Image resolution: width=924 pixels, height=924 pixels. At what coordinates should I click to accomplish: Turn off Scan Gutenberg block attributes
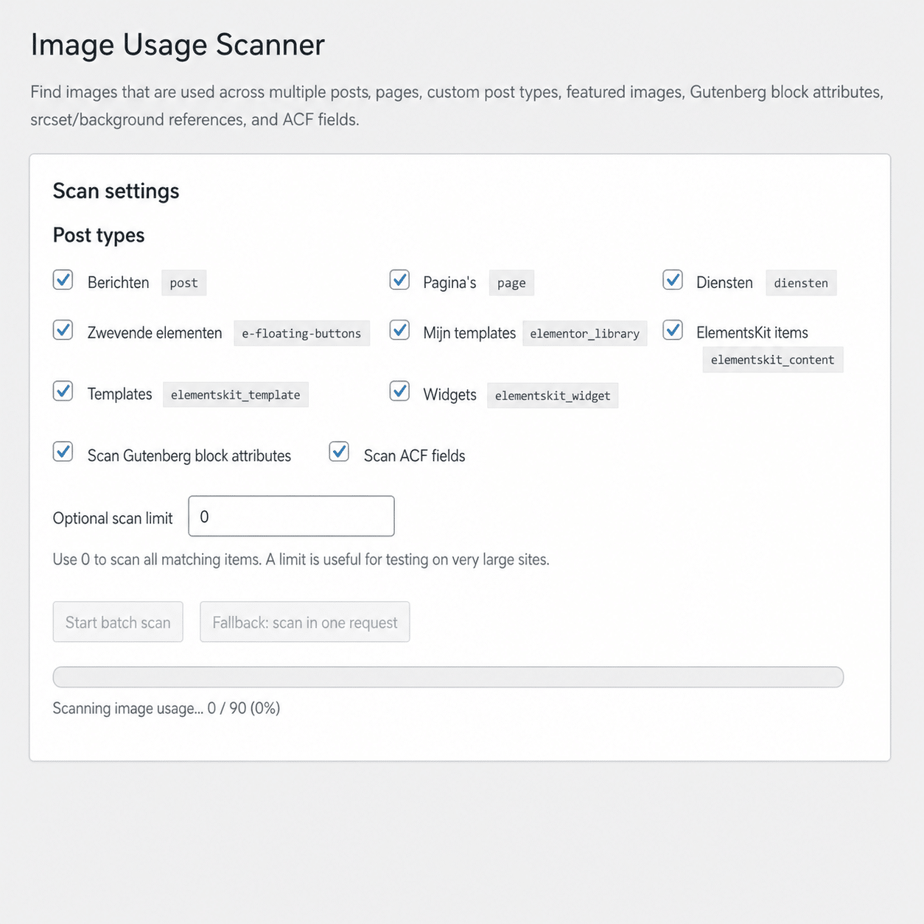click(x=63, y=452)
